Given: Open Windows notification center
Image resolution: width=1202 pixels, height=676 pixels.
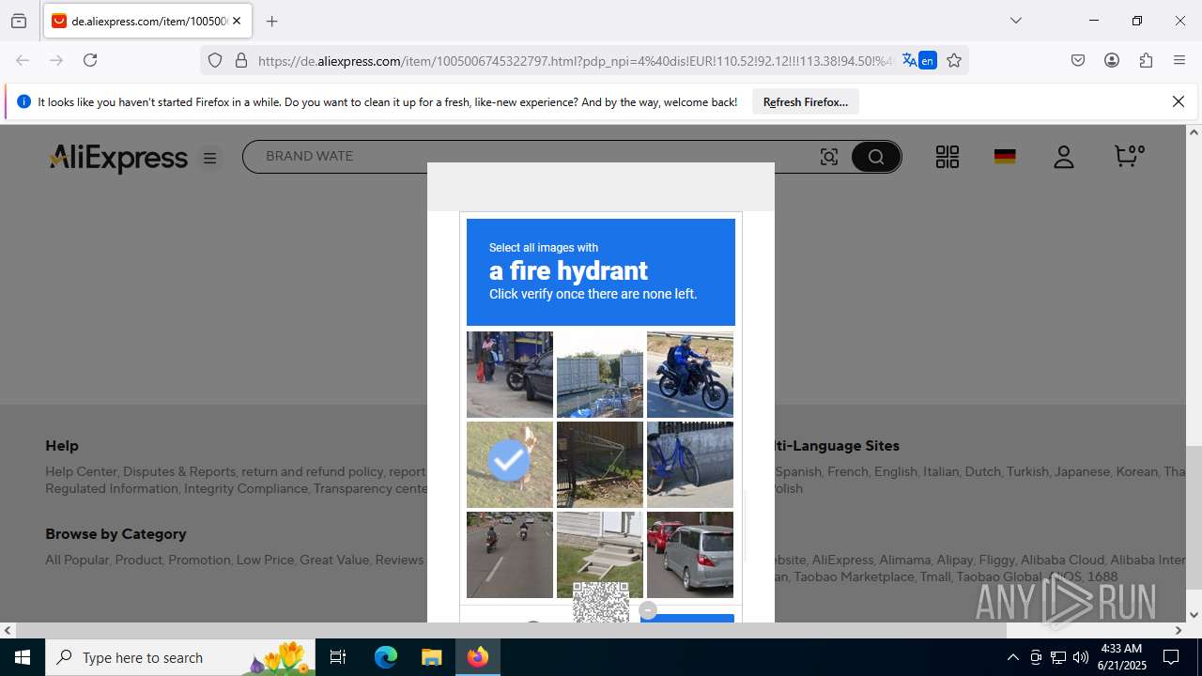Looking at the screenshot, I should pyautogui.click(x=1171, y=657).
